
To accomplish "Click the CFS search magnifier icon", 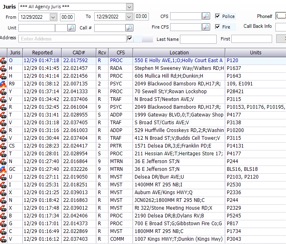I will 206,16.
